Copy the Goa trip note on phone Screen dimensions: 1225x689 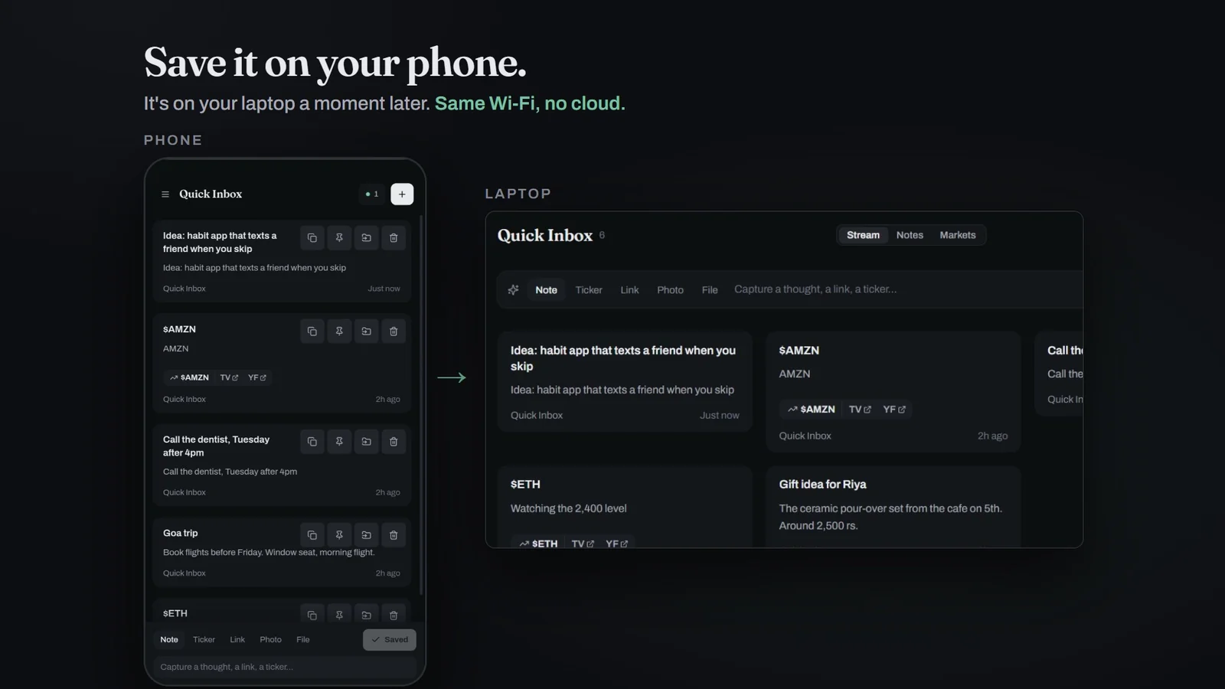312,535
